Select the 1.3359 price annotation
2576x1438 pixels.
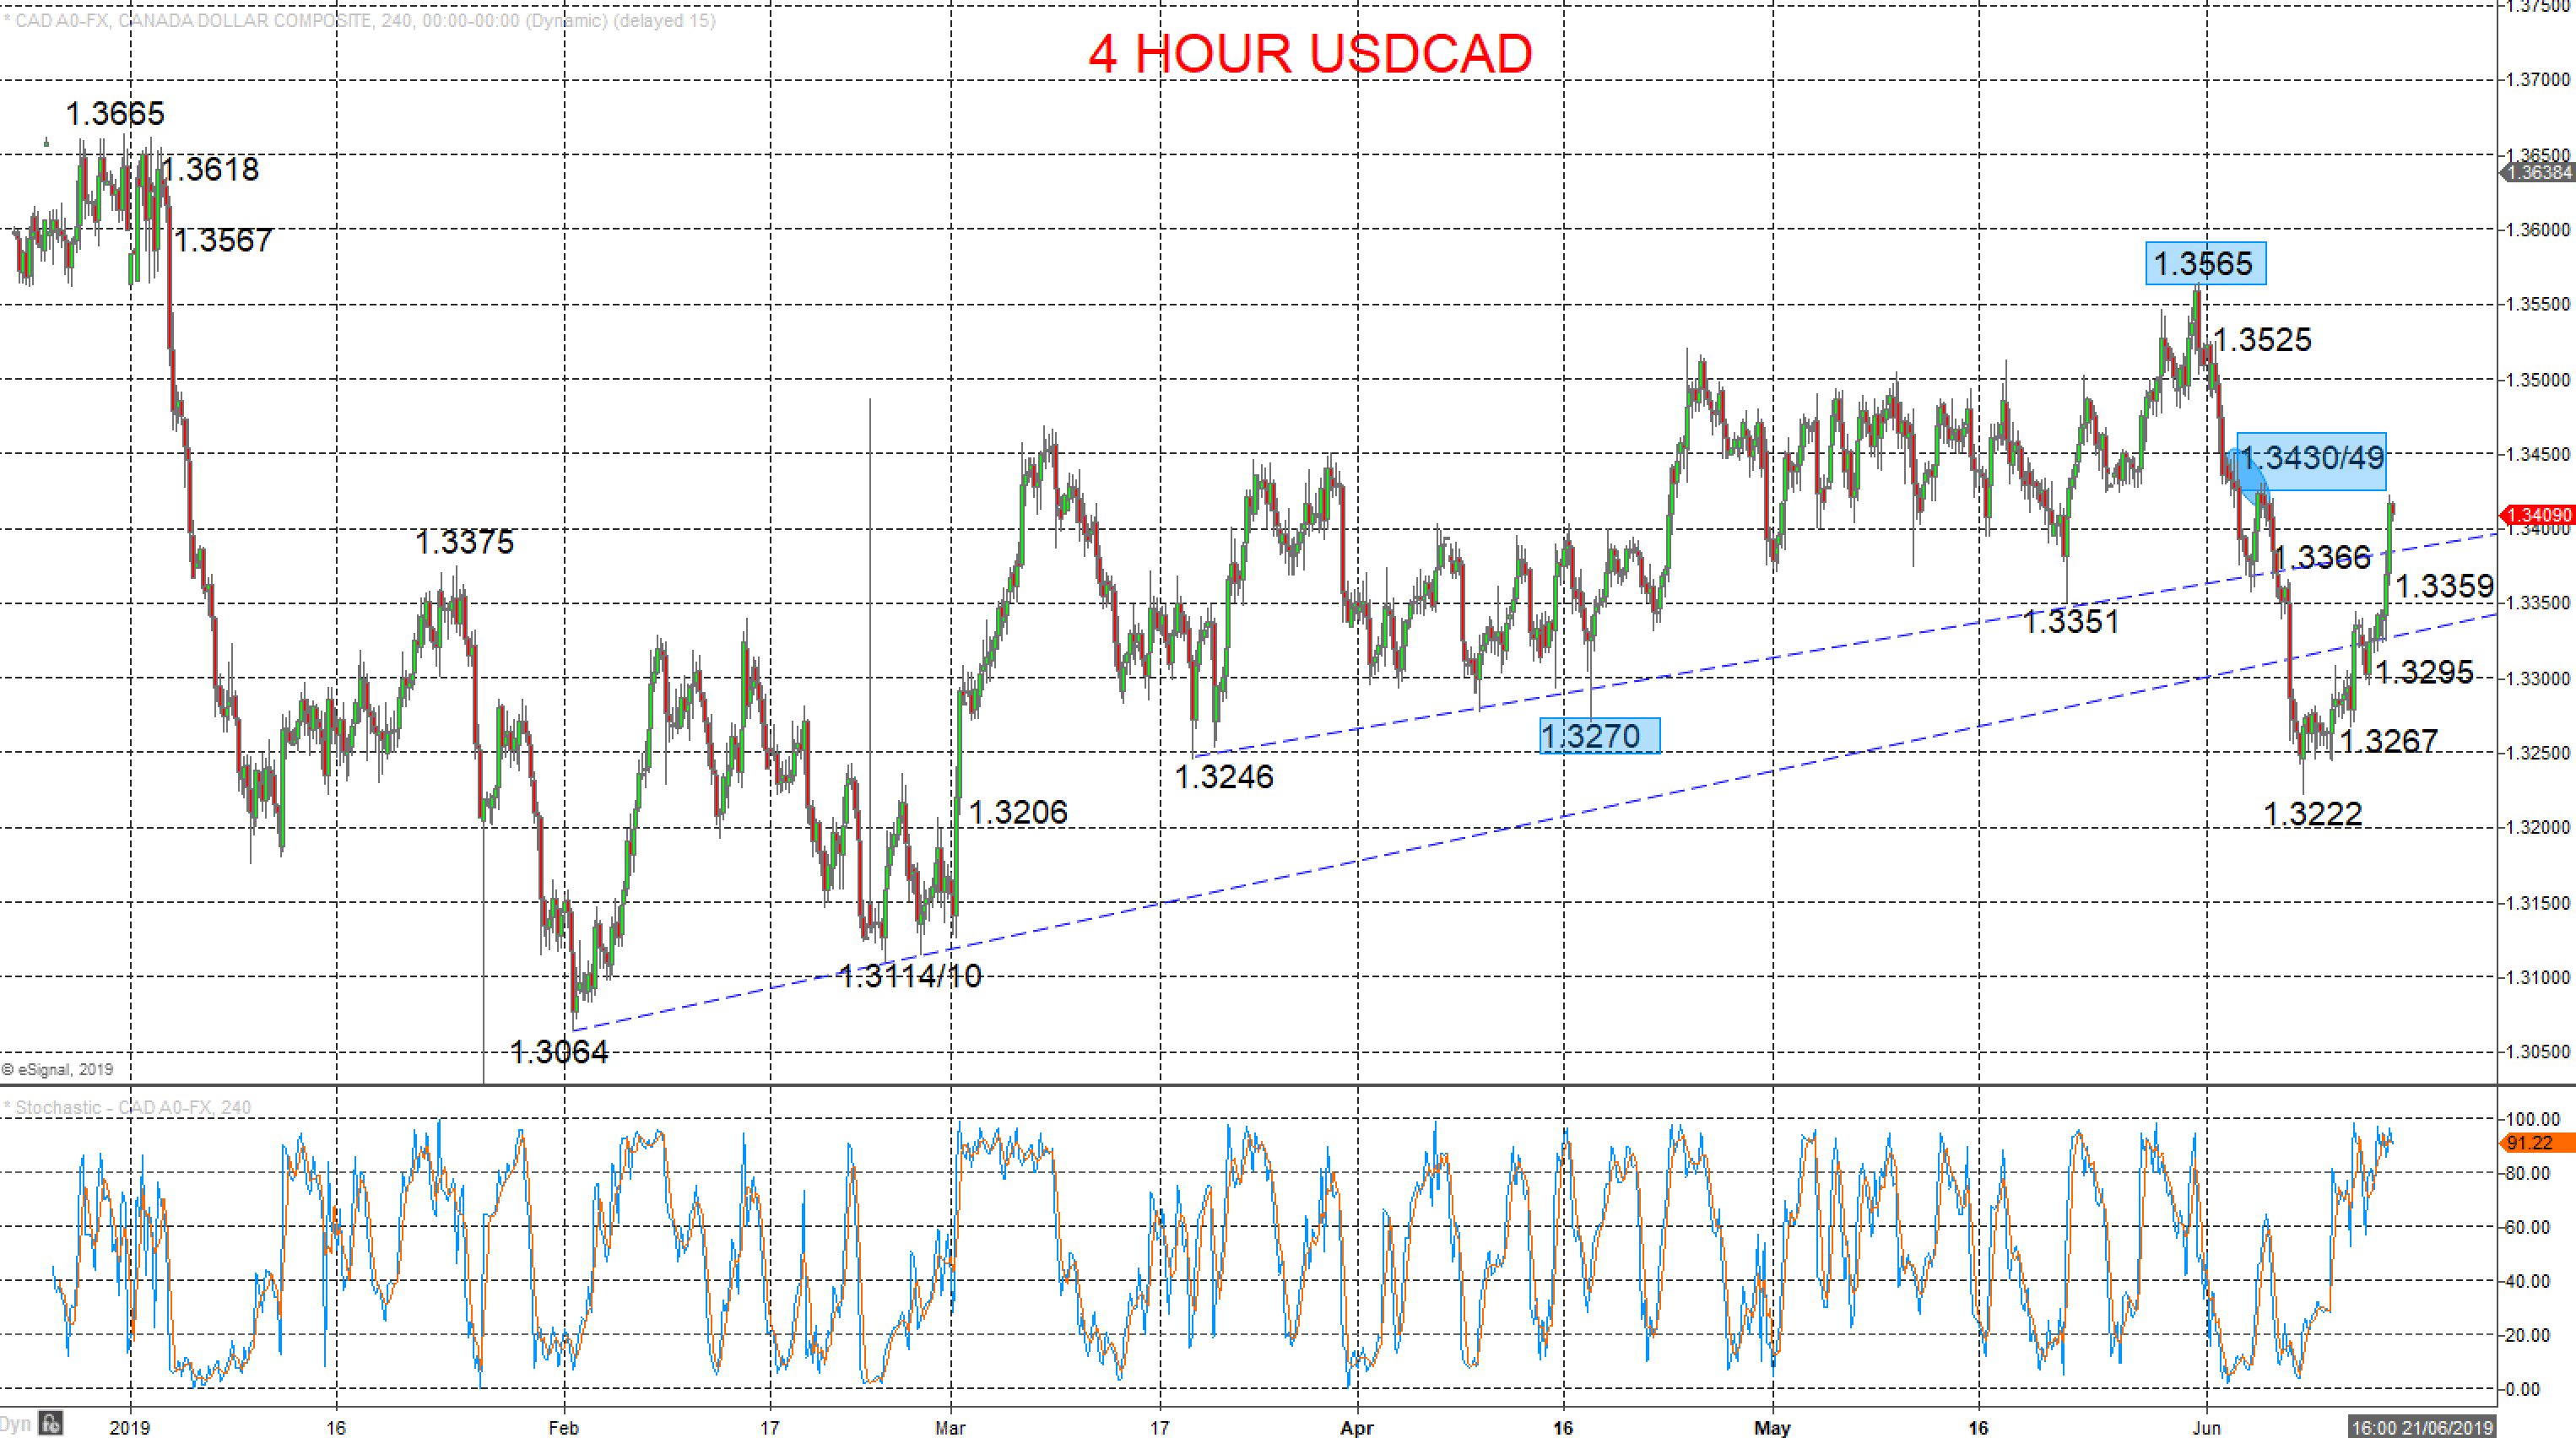point(2444,586)
